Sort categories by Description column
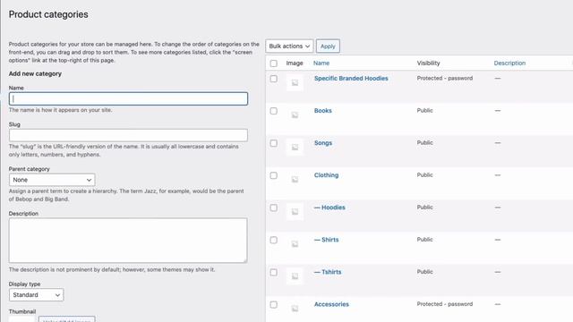 pos(509,63)
